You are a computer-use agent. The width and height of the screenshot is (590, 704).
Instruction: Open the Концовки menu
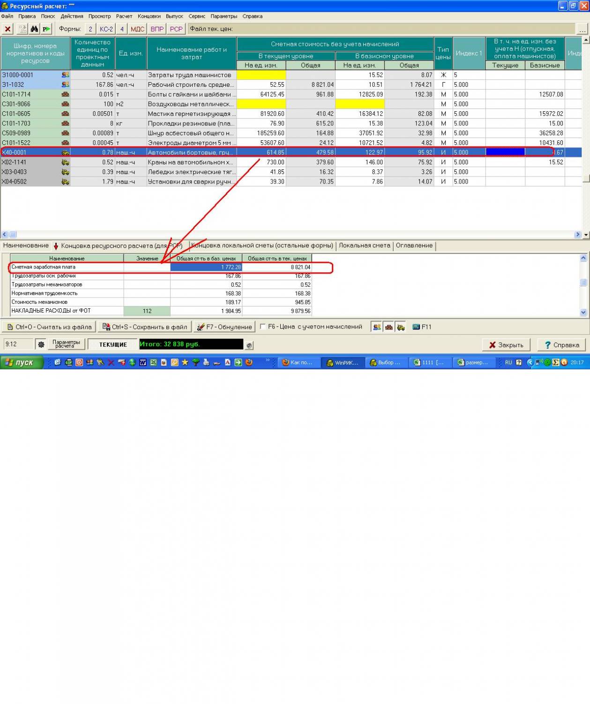click(x=149, y=16)
